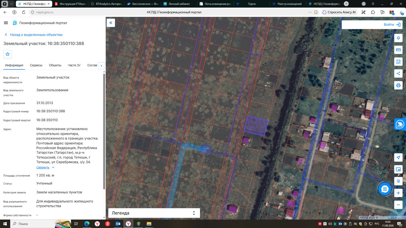The image size is (406, 228).
Task: Click the highlighted purple parcel on map
Action: click(256, 126)
